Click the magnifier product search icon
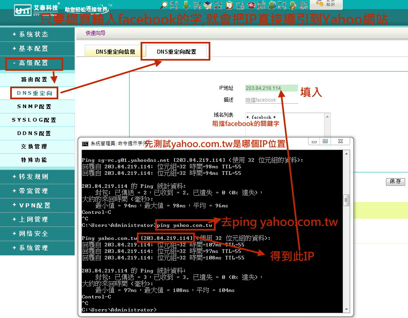The image size is (408, 318). click(x=164, y=5)
